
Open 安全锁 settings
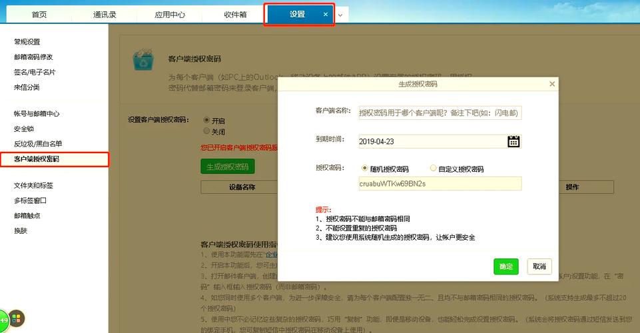point(24,129)
